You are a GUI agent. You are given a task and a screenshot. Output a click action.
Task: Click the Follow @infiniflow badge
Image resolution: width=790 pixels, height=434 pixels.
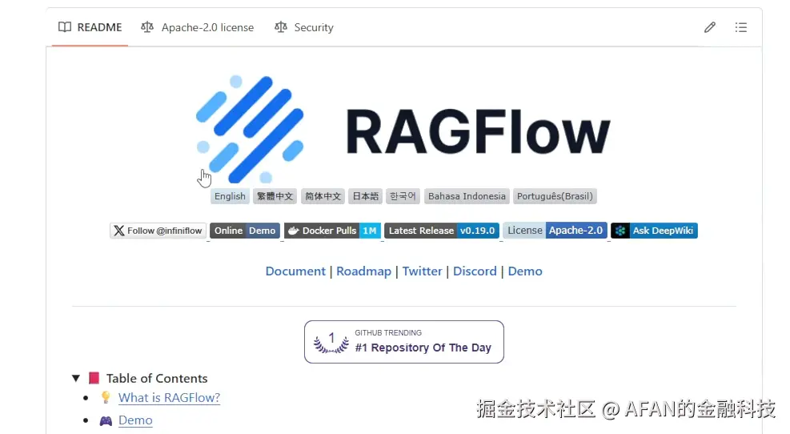click(x=158, y=231)
